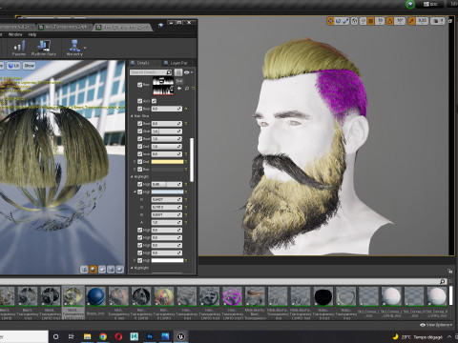Set preview mesh to plane shape

click(102, 270)
